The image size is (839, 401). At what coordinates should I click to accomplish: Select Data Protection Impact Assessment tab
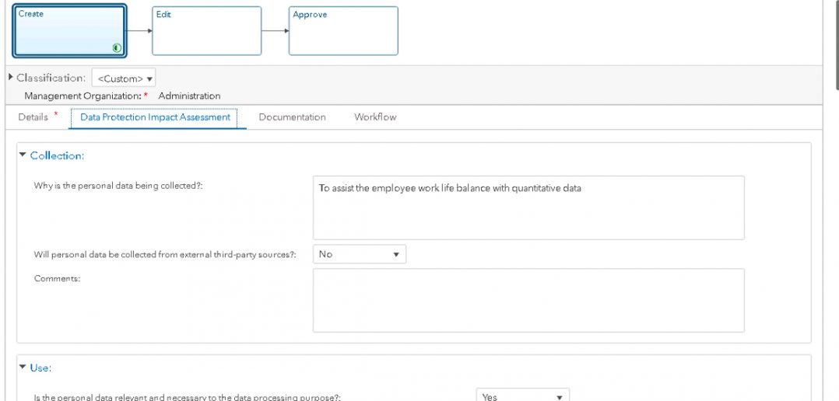pos(155,117)
